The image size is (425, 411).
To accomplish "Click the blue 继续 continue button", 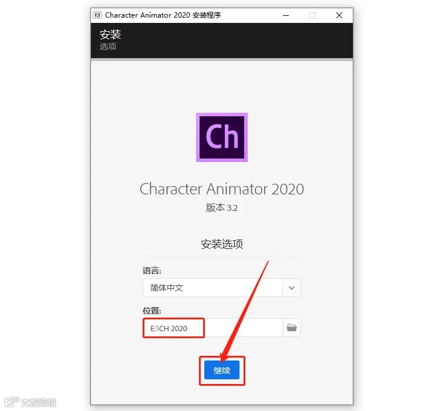I will (222, 370).
